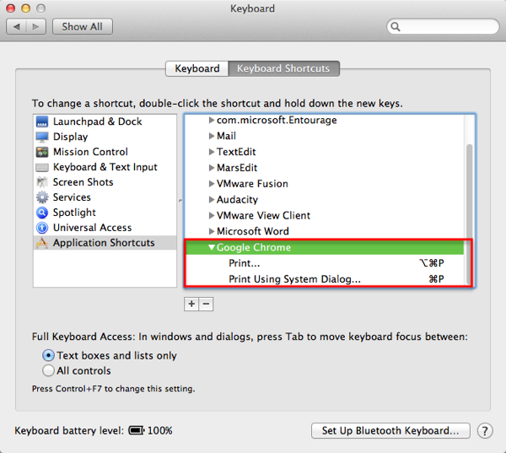Image resolution: width=506 pixels, height=453 pixels.
Task: Collapse the Google Chrome group
Action: coord(212,247)
